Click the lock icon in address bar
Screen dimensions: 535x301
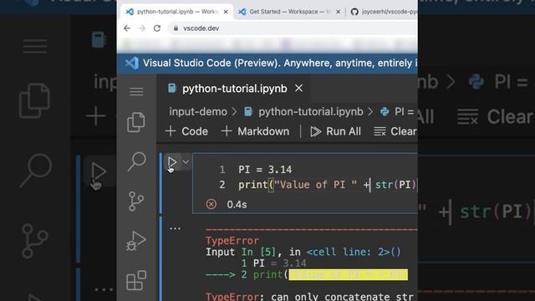176,28
